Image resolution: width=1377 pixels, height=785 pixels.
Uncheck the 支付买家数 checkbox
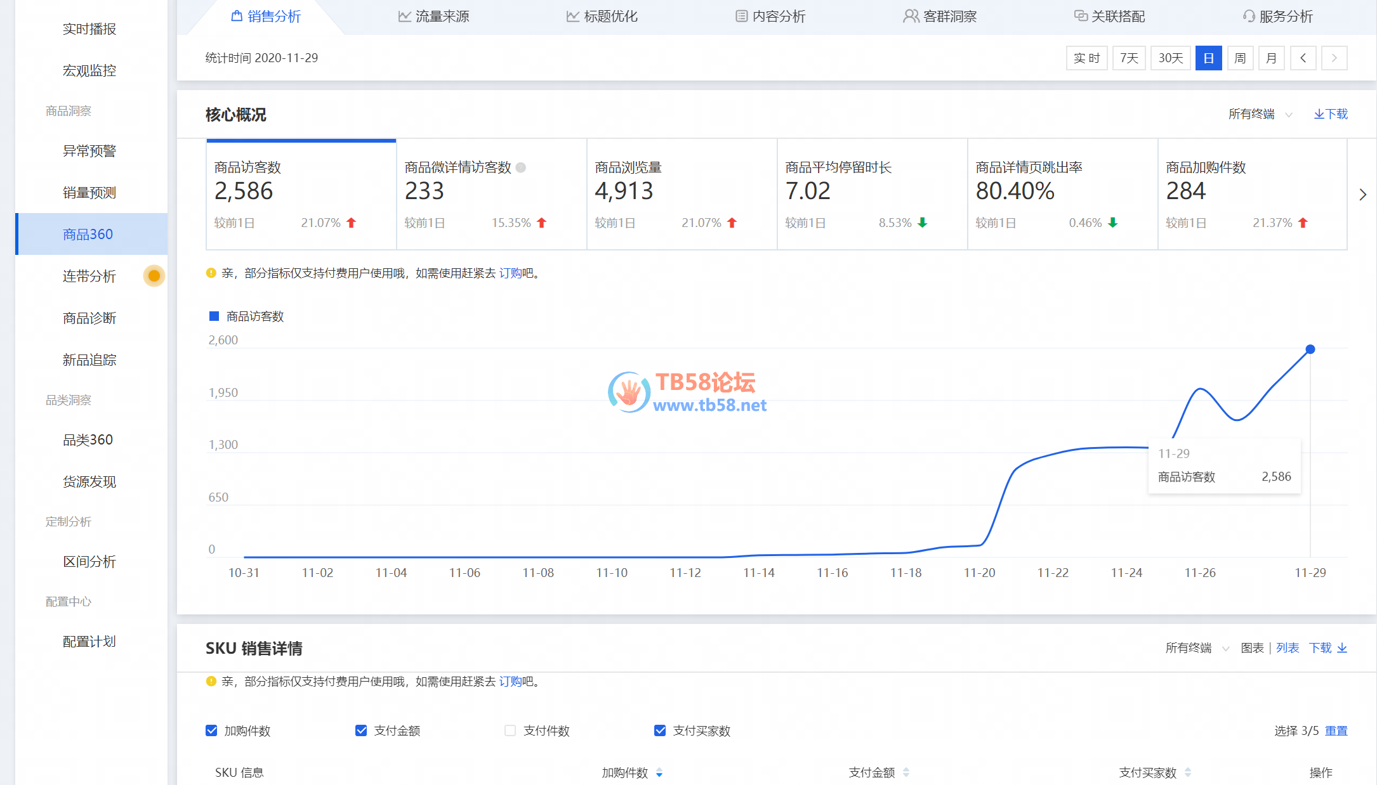tap(660, 730)
